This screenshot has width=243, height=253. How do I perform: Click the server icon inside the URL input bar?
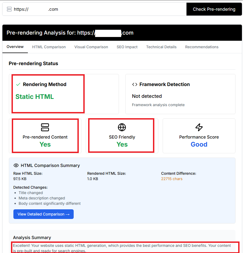click(x=9, y=9)
